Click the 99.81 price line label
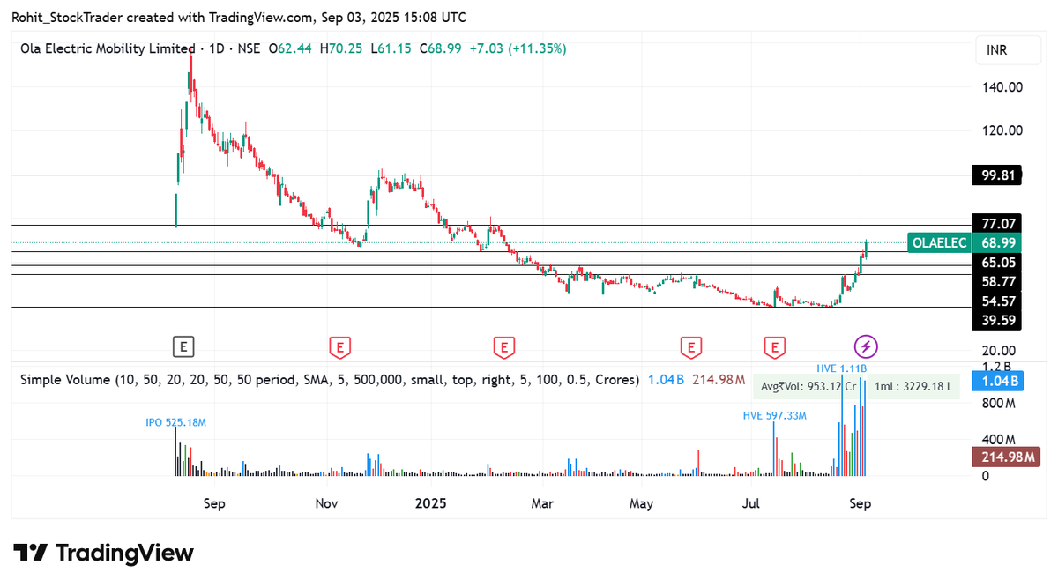This screenshot has height=587, width=1058. pyautogui.click(x=997, y=175)
